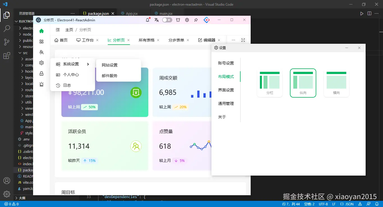This screenshot has height=207, width=383.
Task: Select 邮件服务 in submenu
Action: [119, 76]
